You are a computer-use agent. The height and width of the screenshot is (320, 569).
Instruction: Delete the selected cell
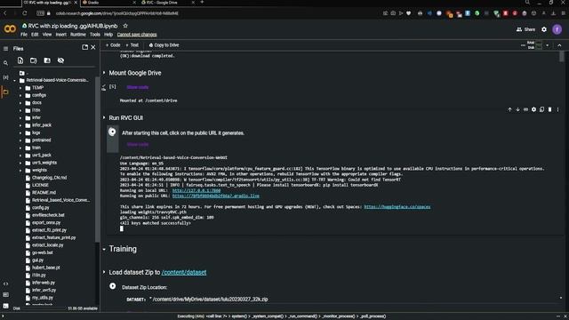[x=549, y=109]
